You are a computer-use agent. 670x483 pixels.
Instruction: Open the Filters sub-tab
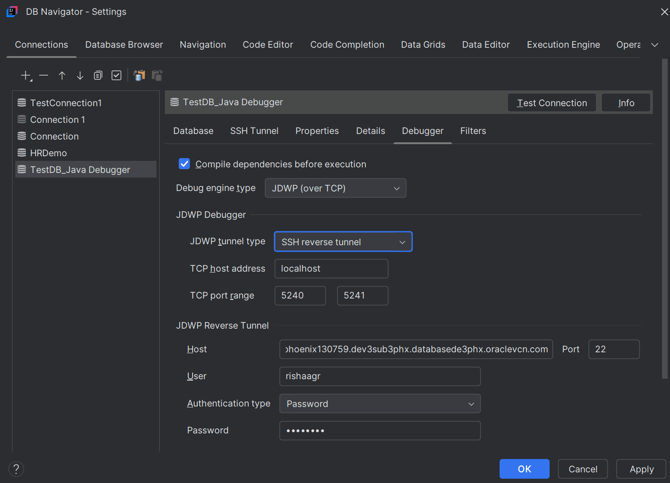[x=473, y=131]
